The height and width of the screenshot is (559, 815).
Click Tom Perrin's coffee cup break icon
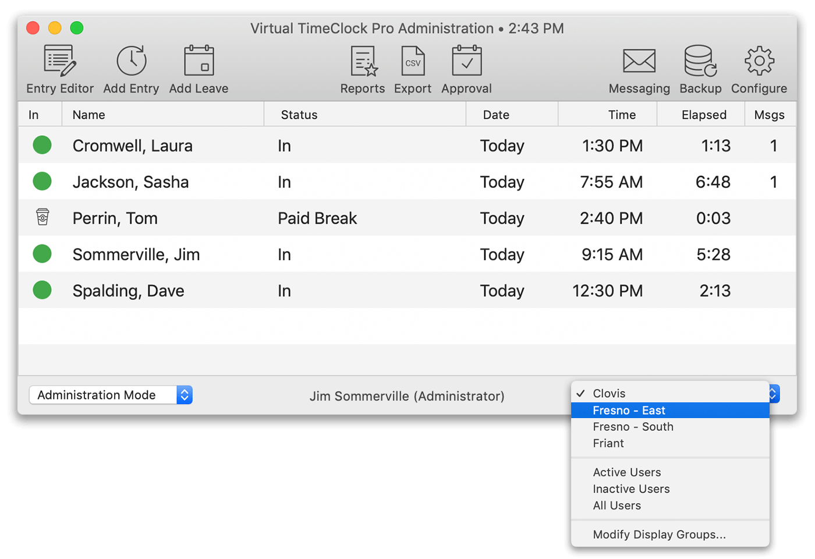(42, 217)
